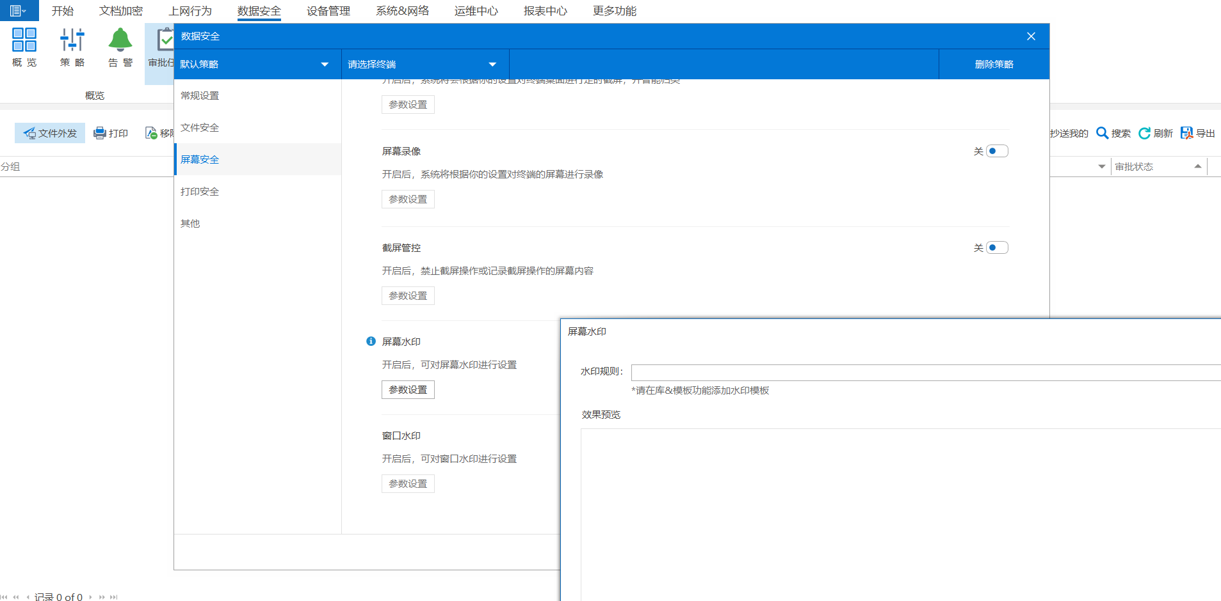Open the 请选择终端 dropdown

point(492,65)
